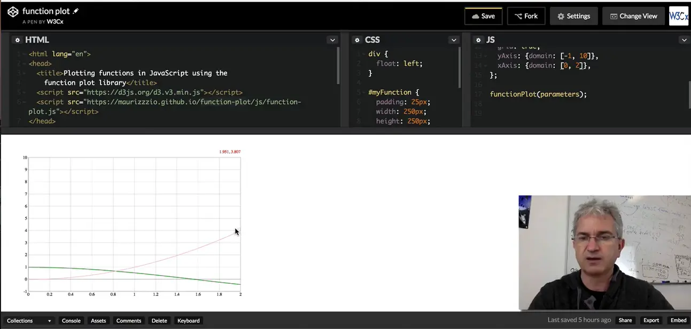Open HTML editor settings gear
Image resolution: width=691 pixels, height=329 pixels.
click(x=17, y=40)
